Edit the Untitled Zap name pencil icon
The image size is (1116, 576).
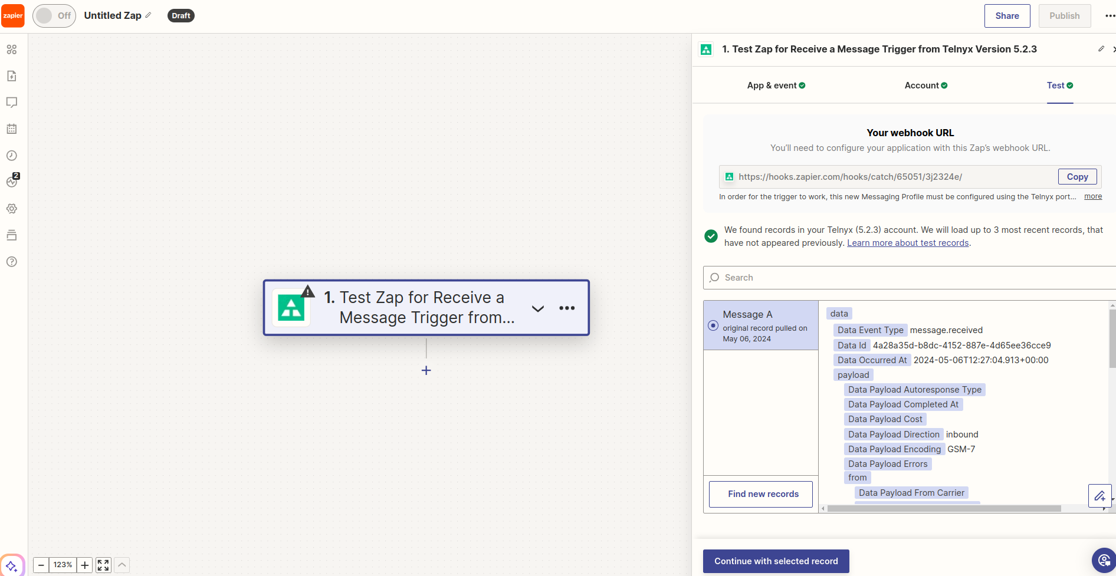point(148,15)
